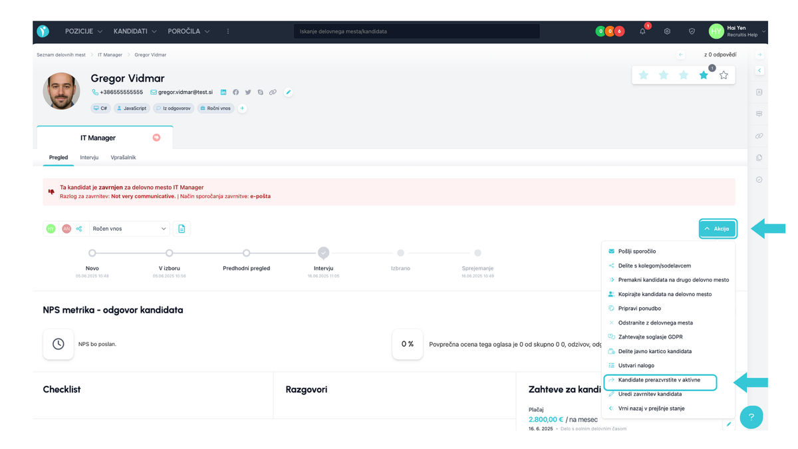This screenshot has height=449, width=798.
Task: Collapse the Akcija actions dropdown
Action: [x=718, y=229]
